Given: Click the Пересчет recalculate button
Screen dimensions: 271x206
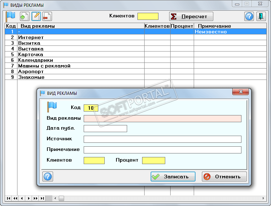Looking at the screenshot, I should pyautogui.click(x=191, y=16).
